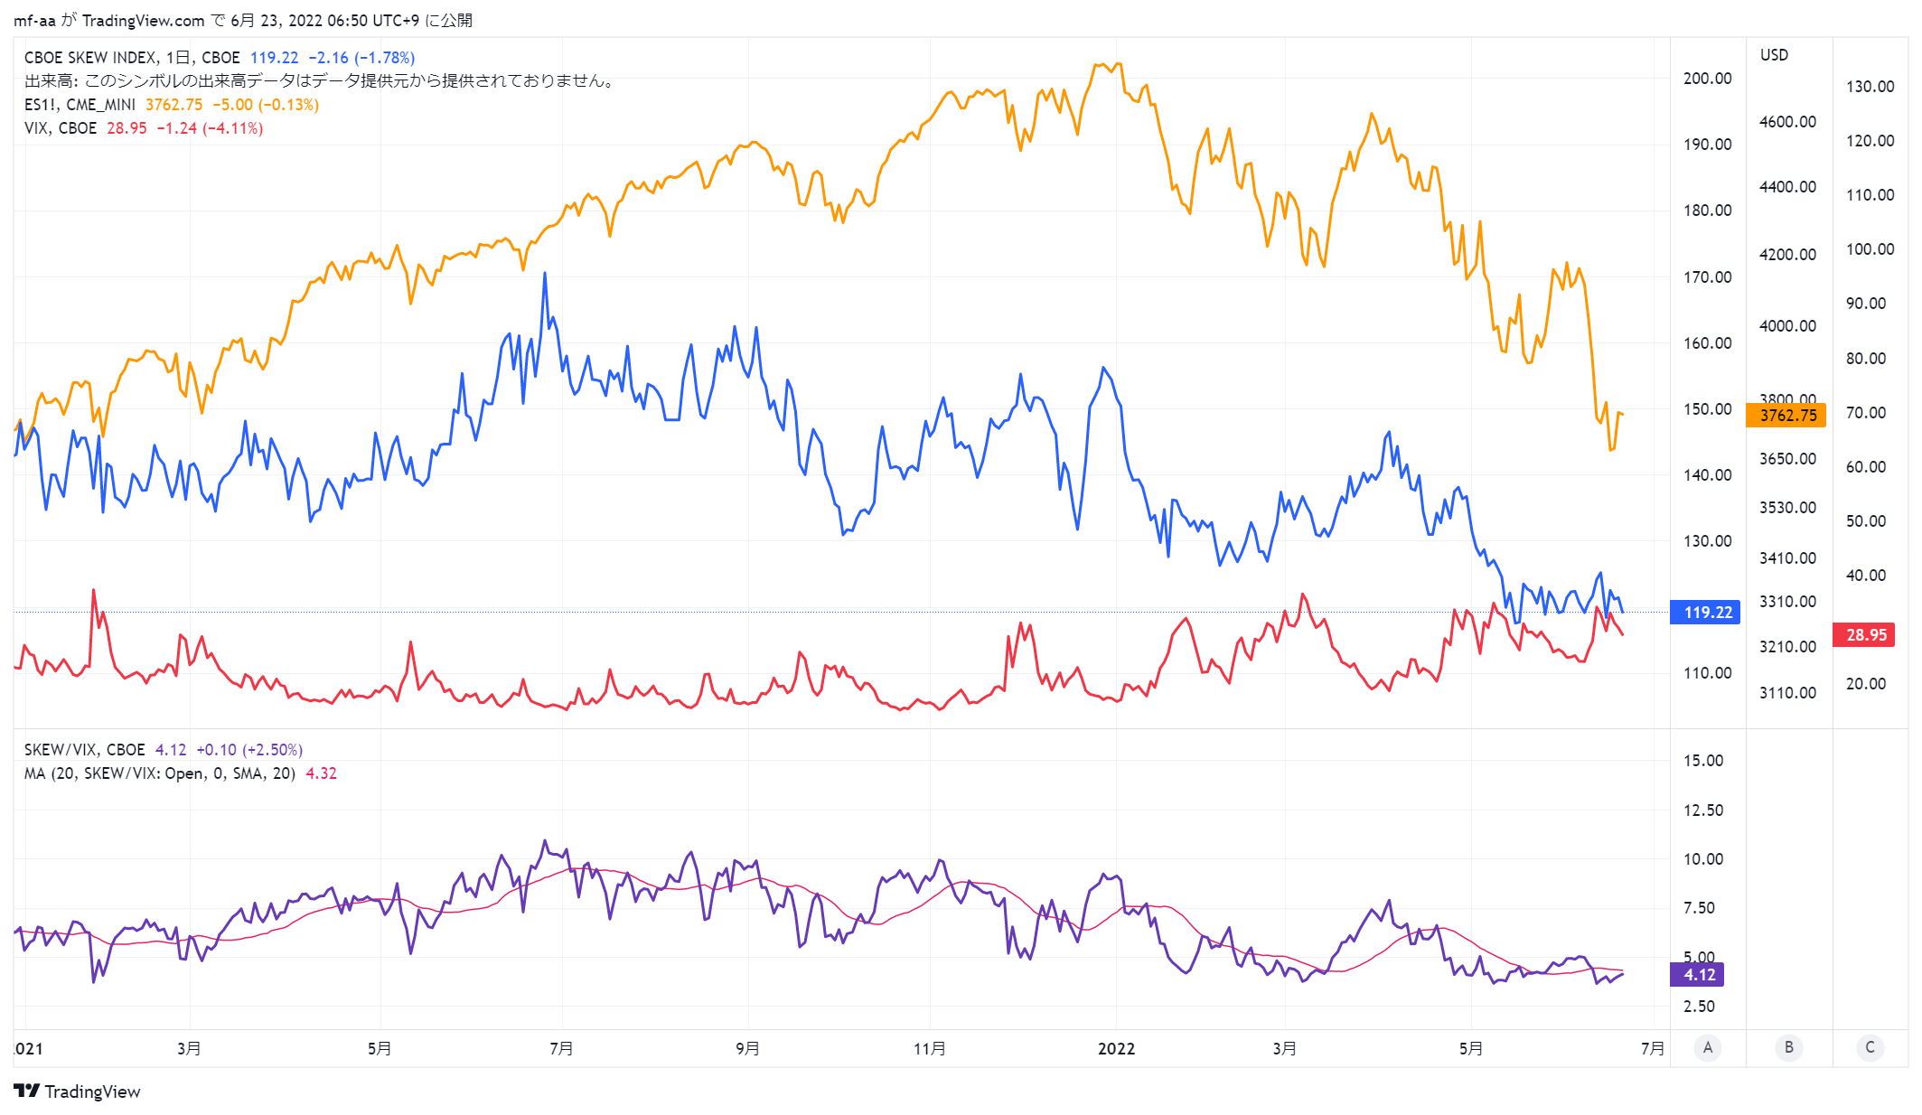Select the MA 20 indicator legend
Screen dimensions: 1922x1115
coord(160,773)
